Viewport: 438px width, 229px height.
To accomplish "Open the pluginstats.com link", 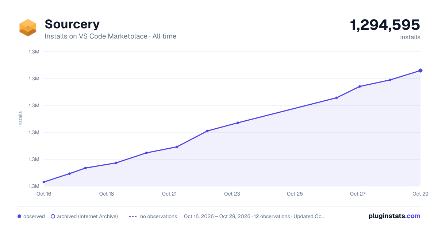I will [x=394, y=216].
